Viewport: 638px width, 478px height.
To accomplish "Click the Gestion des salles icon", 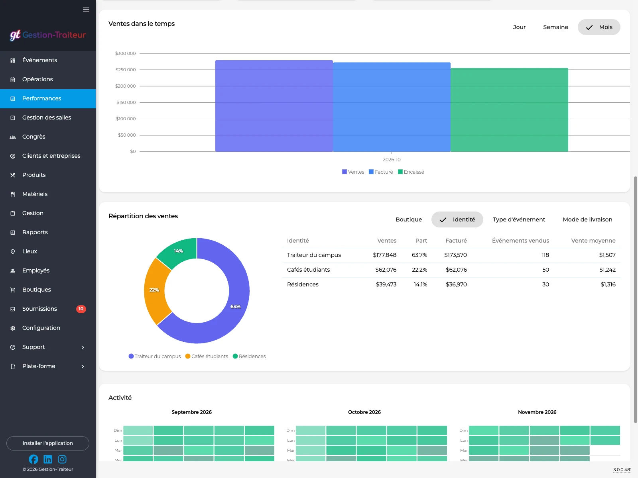I will tap(13, 118).
